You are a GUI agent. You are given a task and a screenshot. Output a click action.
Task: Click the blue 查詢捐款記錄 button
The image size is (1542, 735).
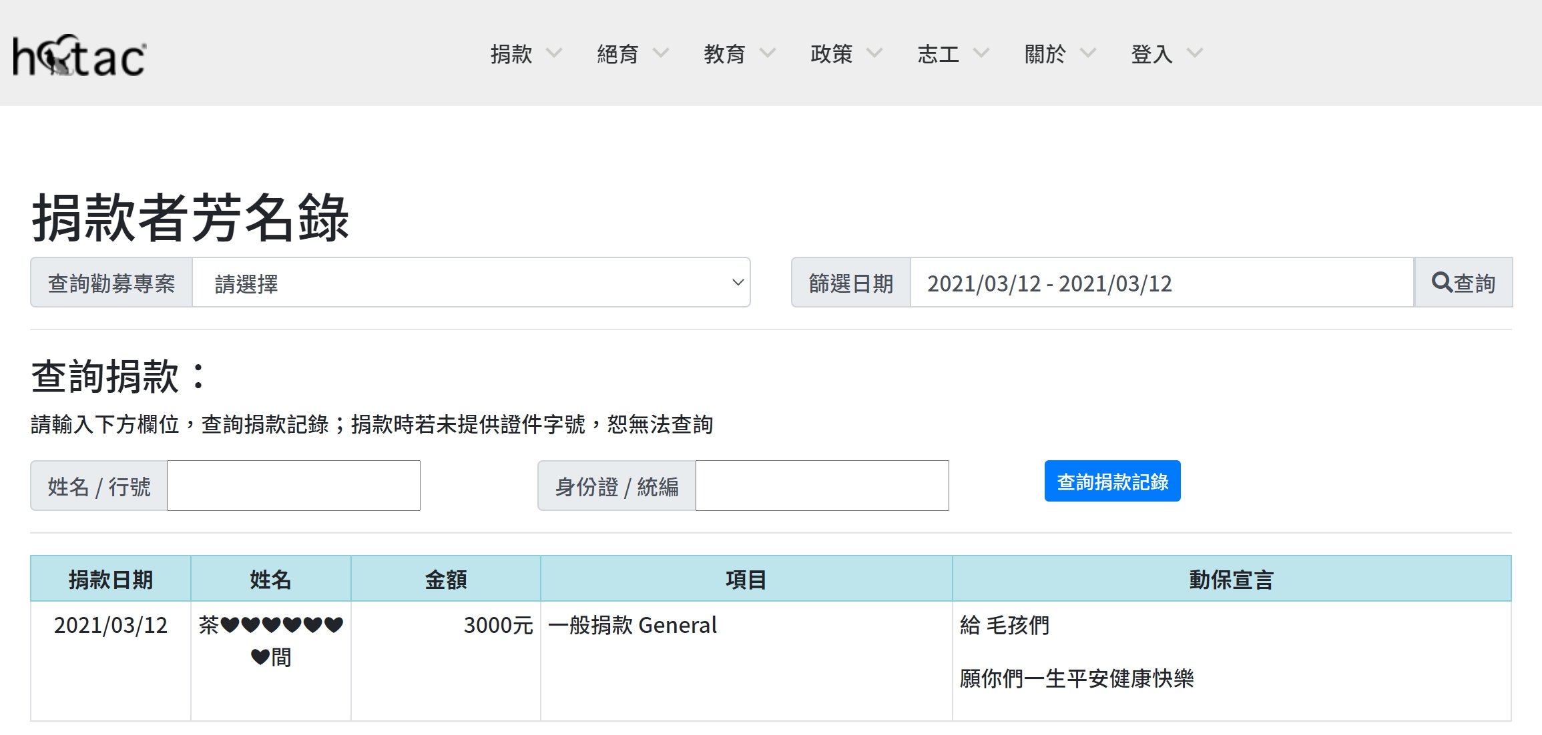point(1113,481)
